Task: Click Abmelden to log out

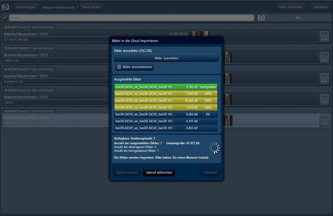Action: (x=321, y=7)
